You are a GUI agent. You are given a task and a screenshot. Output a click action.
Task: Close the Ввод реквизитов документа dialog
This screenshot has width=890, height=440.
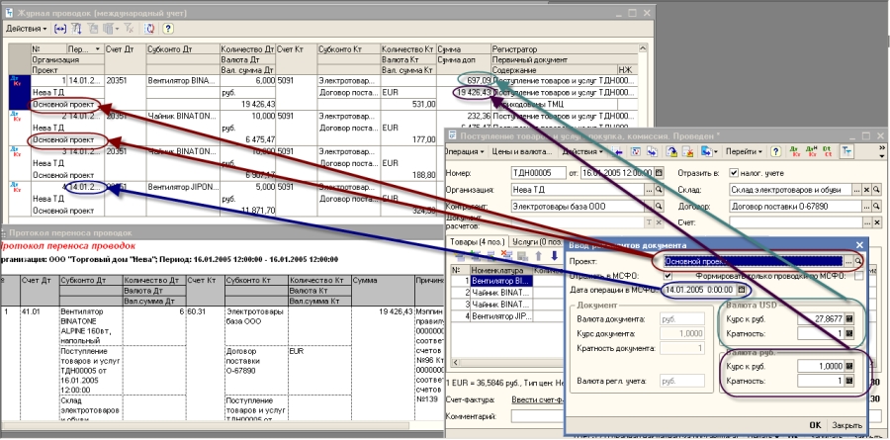[859, 245]
